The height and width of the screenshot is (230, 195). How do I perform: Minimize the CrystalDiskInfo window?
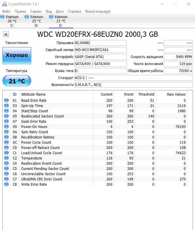coord(162,4)
